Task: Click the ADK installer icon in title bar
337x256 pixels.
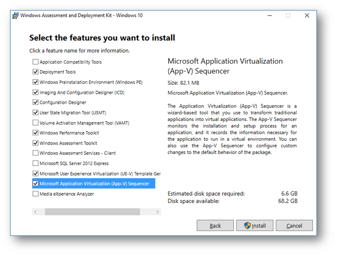Action: (x=15, y=15)
